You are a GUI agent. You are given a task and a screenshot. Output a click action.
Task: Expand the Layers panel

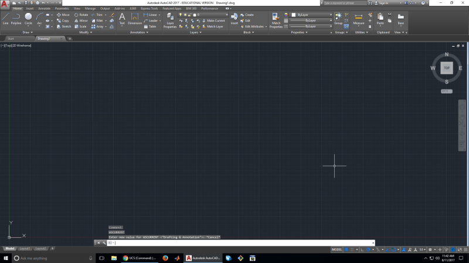coord(196,32)
